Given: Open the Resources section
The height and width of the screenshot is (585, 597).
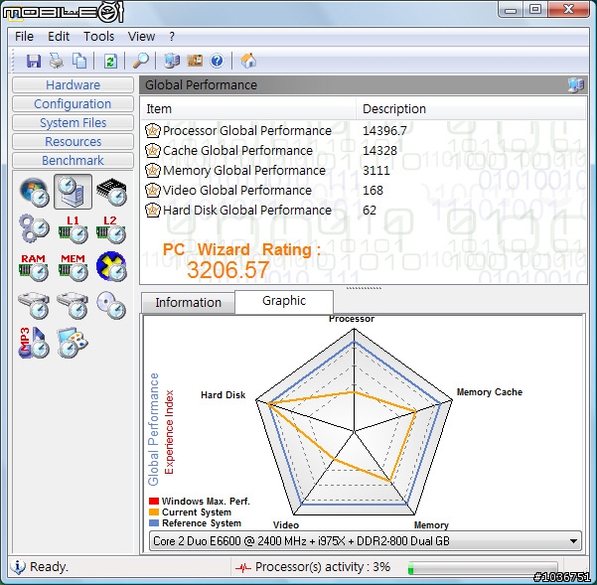Looking at the screenshot, I should tap(73, 142).
